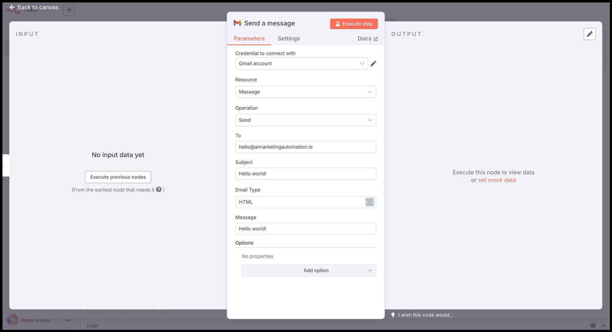Select the Parameters tab

click(249, 39)
